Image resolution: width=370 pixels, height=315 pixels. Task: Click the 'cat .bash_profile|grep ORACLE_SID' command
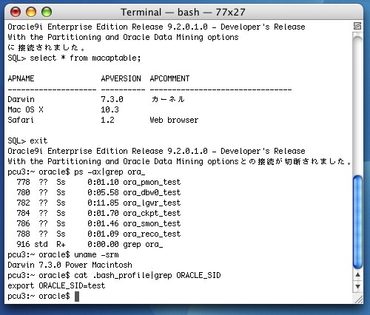[x=147, y=275]
